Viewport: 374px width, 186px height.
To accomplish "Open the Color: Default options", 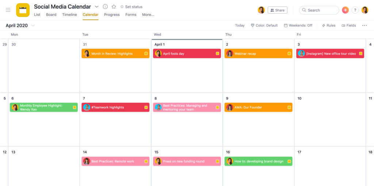I will [264, 25].
